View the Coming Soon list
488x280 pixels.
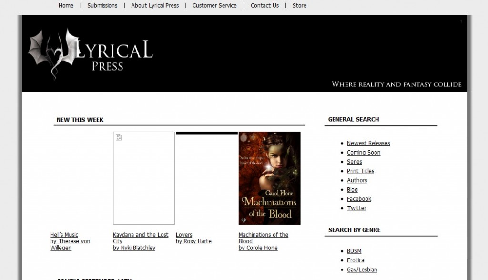tap(364, 153)
